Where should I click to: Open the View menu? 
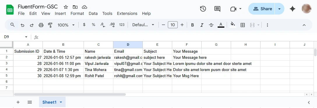pos(46,13)
